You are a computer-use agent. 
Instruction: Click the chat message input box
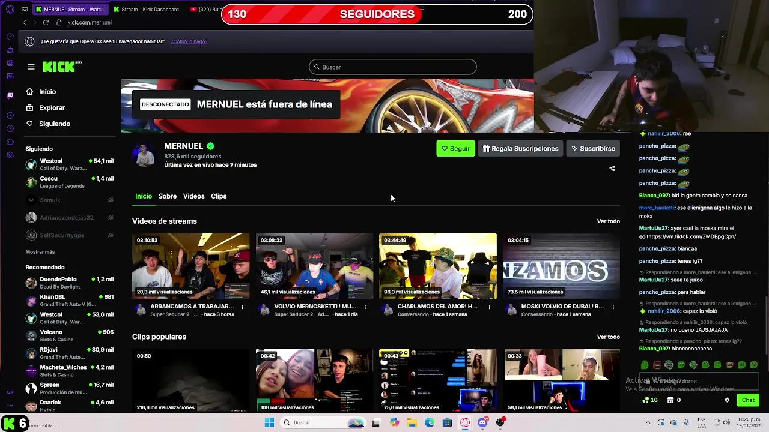pyautogui.click(x=698, y=381)
